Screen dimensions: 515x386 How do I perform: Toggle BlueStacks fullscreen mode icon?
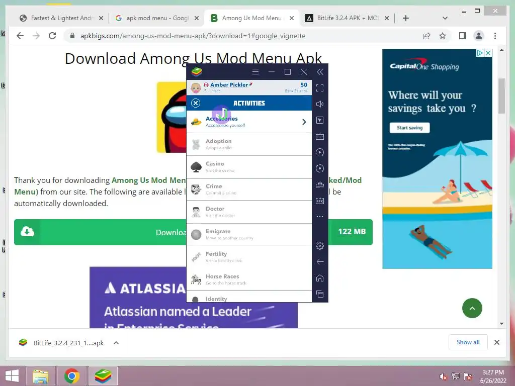(319, 88)
